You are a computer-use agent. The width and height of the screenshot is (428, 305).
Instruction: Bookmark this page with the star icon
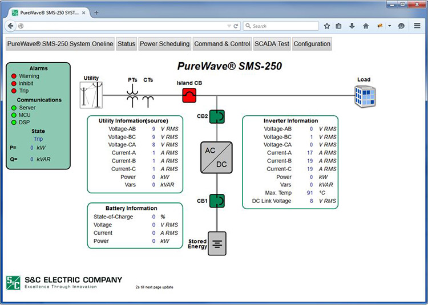tap(327, 26)
